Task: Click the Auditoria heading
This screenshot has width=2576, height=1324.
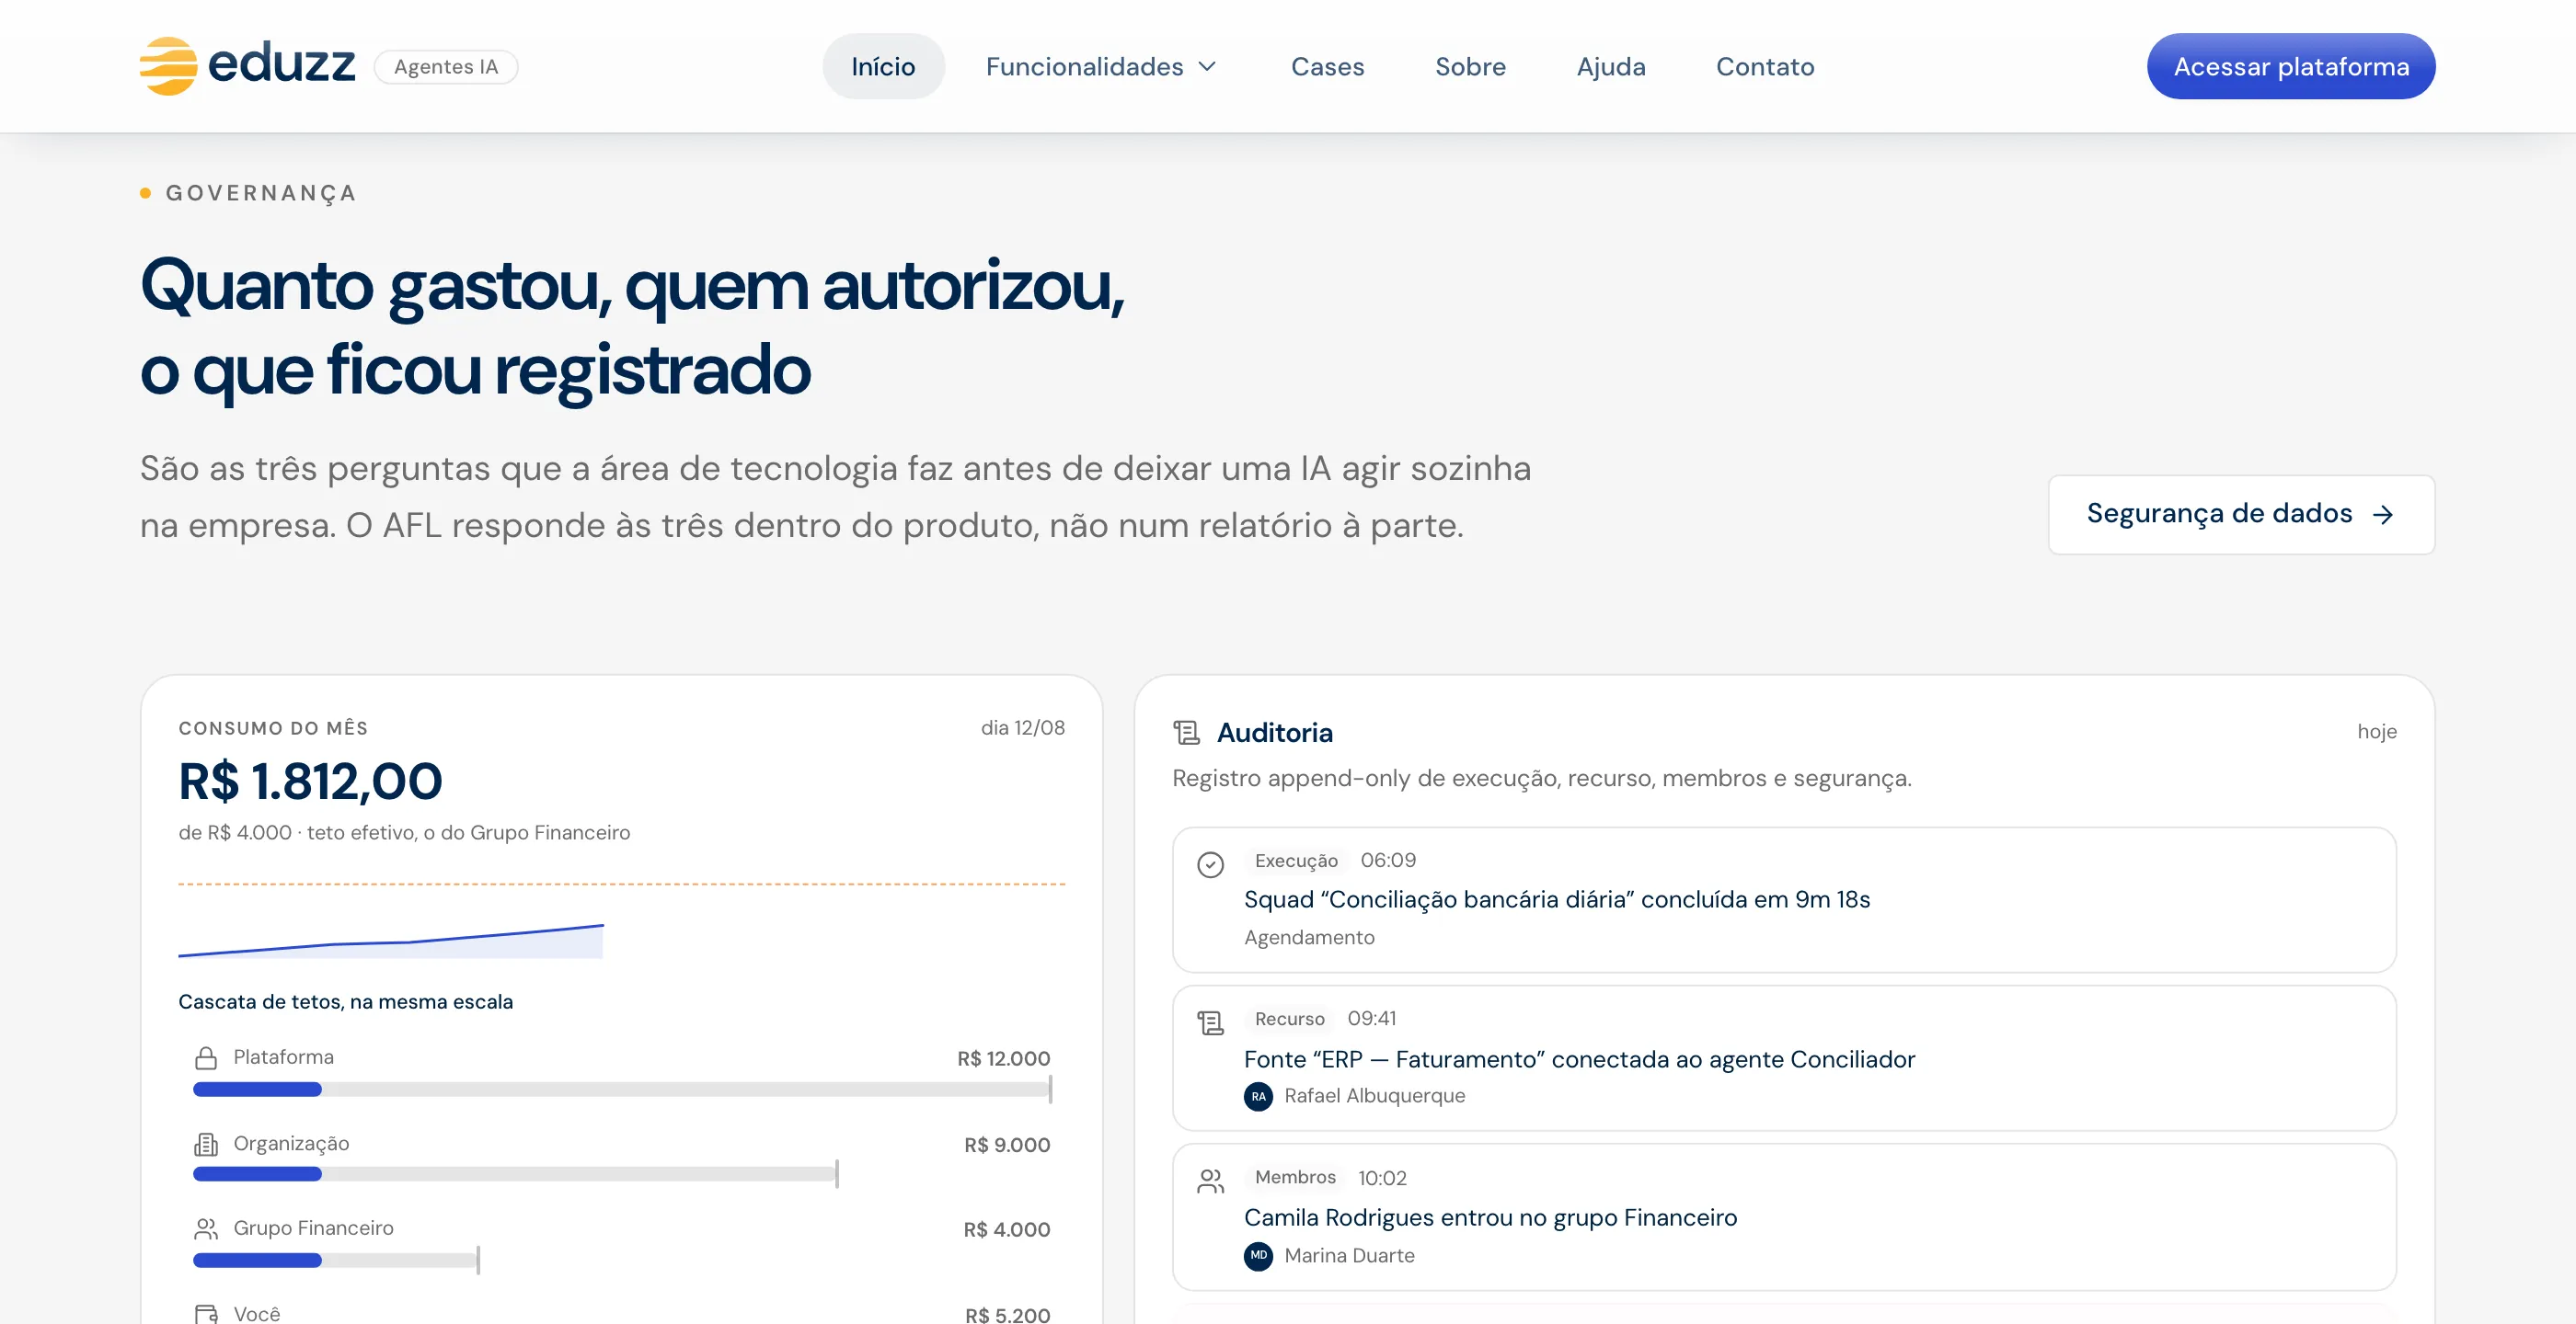Action: 1274,733
